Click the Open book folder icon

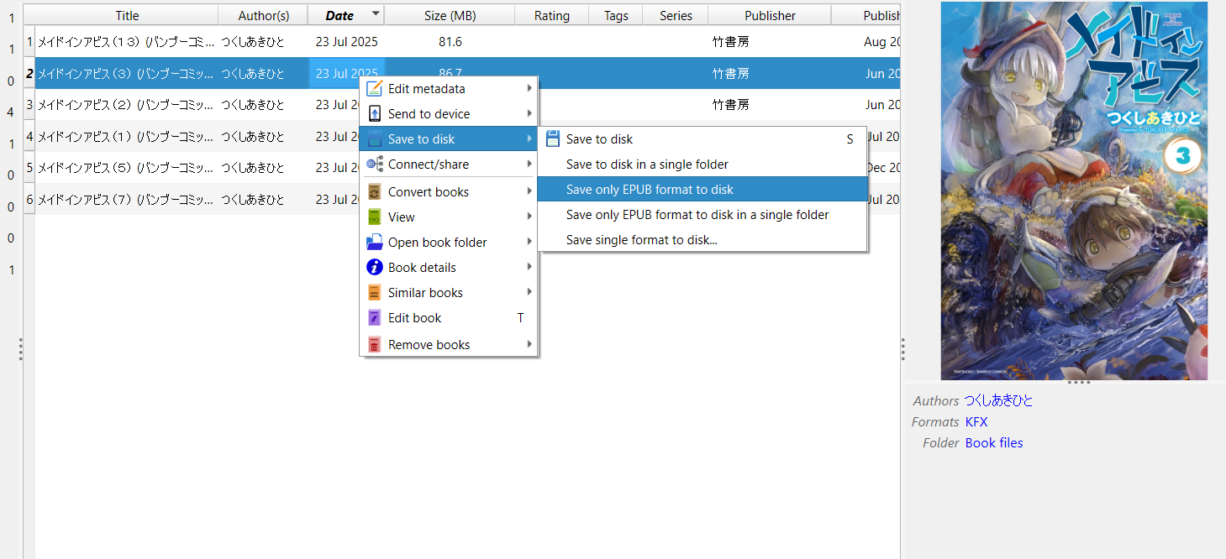(375, 242)
